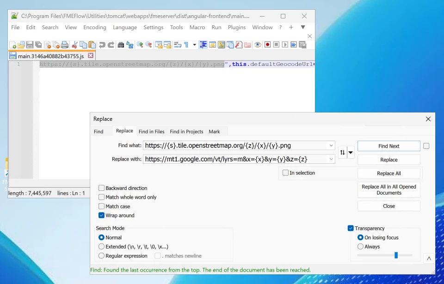This screenshot has width=444, height=284.
Task: Uncheck the Transparency checkbox
Action: (351, 228)
